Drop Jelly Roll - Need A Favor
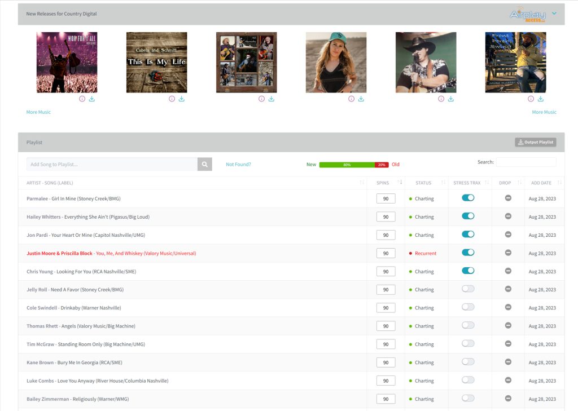Image resolution: width=578 pixels, height=411 pixels. point(508,289)
